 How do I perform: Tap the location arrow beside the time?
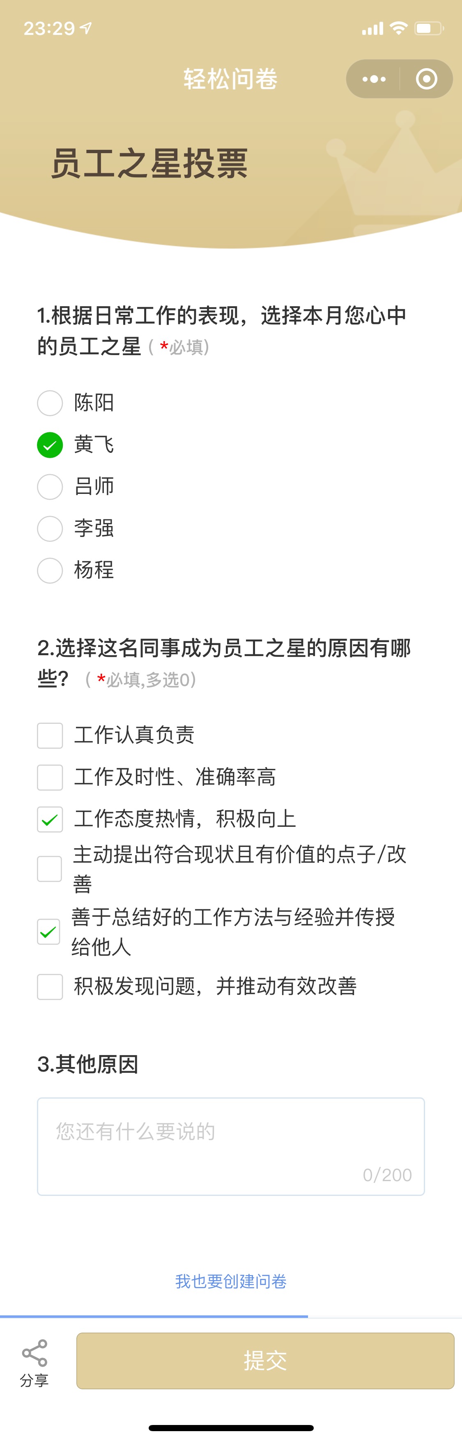[85, 28]
